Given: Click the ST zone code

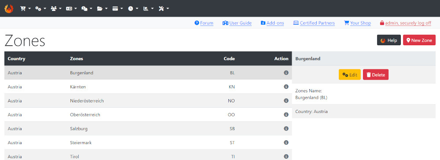Looking at the screenshot, I should coord(232,143).
